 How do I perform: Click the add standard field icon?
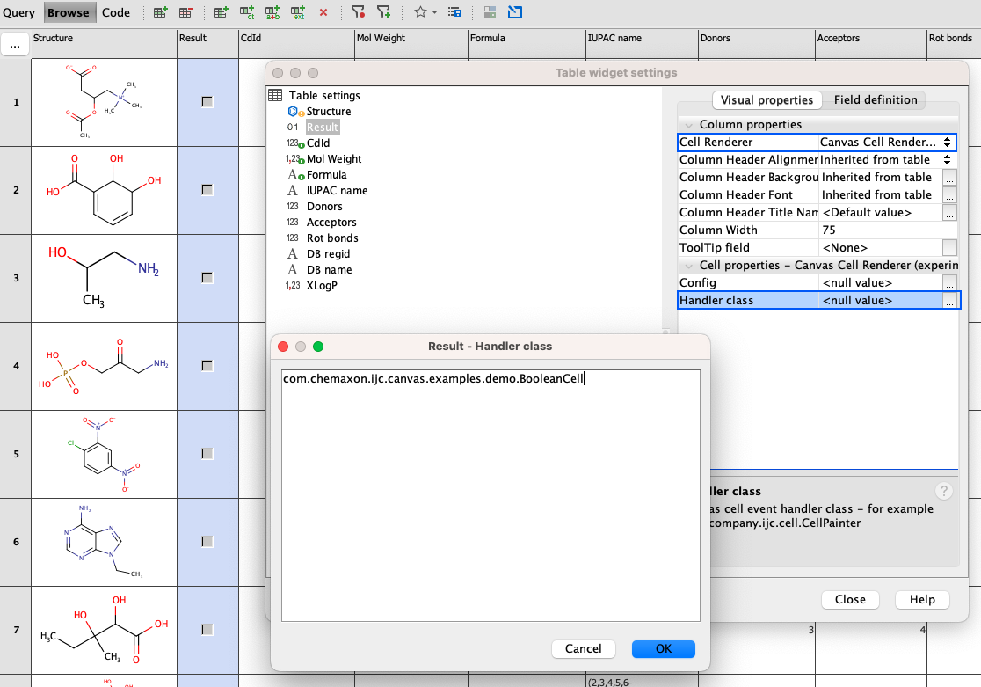click(x=222, y=12)
